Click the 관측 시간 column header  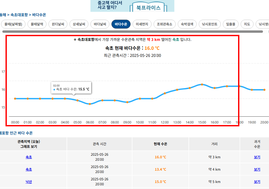pyautogui.click(x=100, y=144)
